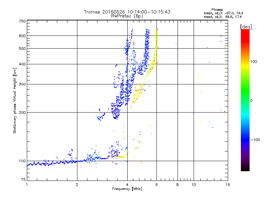
Task: Click the colorbar near the -100 mark
Action: (245, 140)
